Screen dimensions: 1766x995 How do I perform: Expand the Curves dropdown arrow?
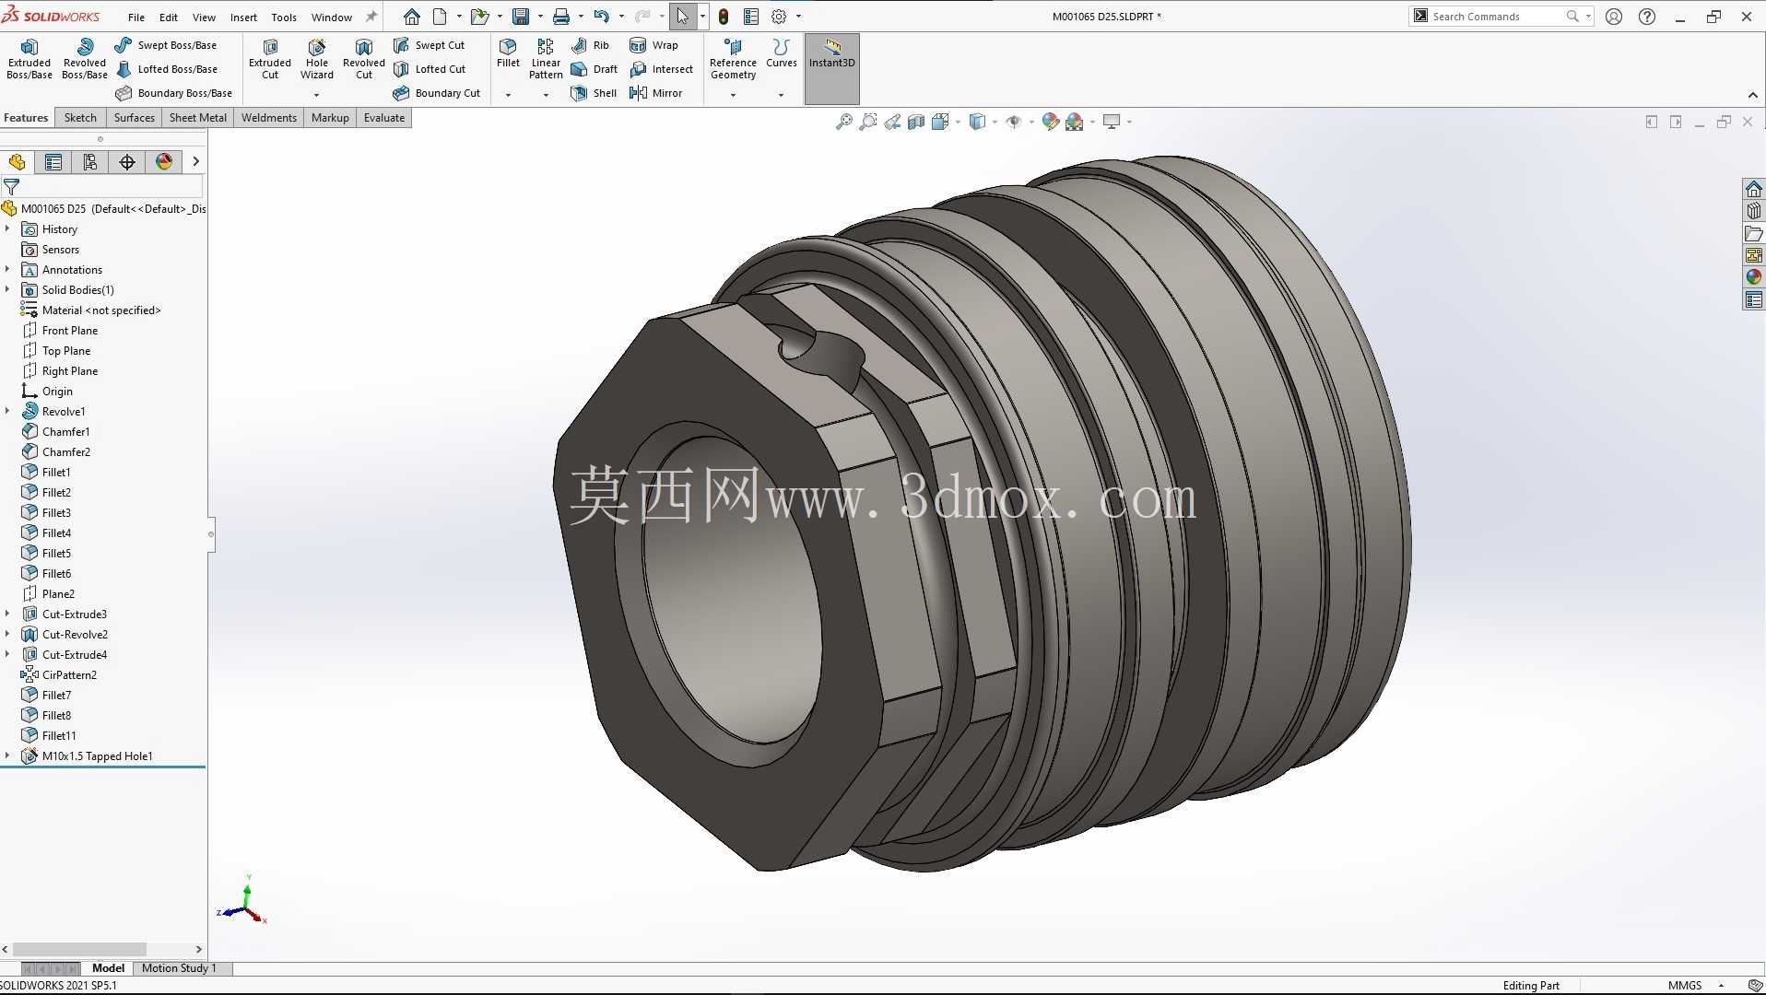pos(781,95)
